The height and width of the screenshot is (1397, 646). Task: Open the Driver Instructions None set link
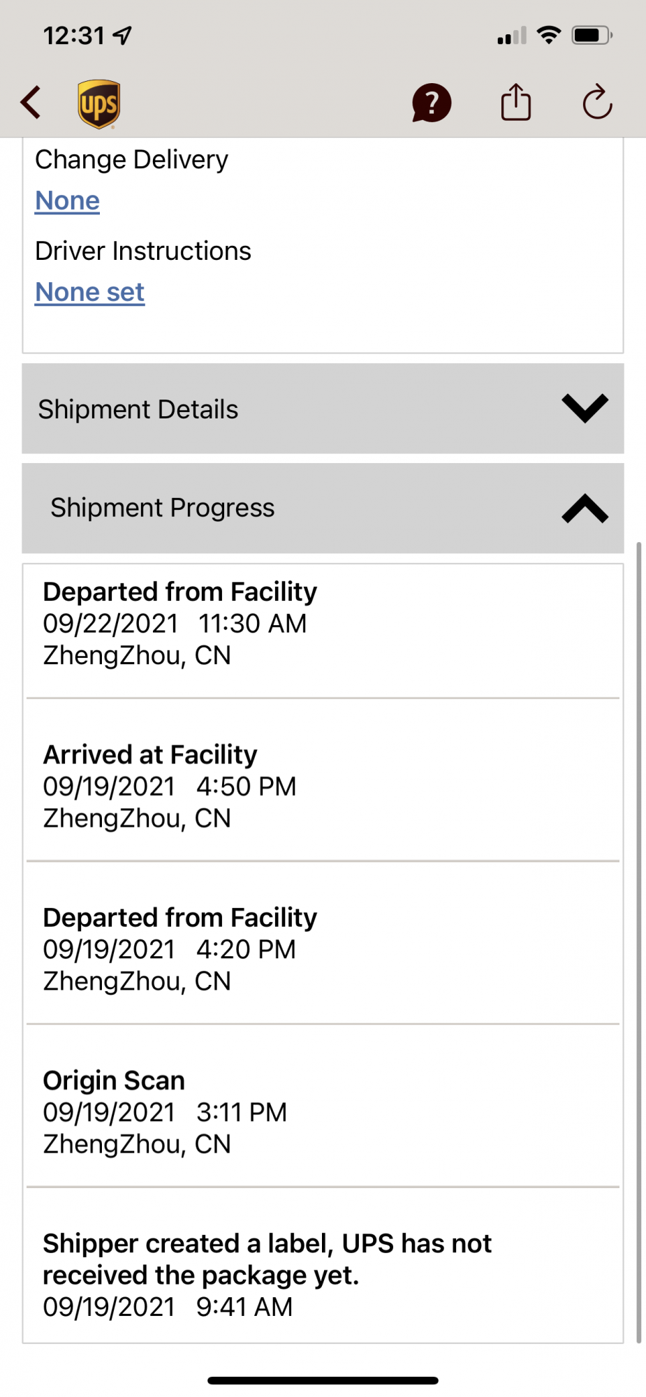click(x=90, y=293)
